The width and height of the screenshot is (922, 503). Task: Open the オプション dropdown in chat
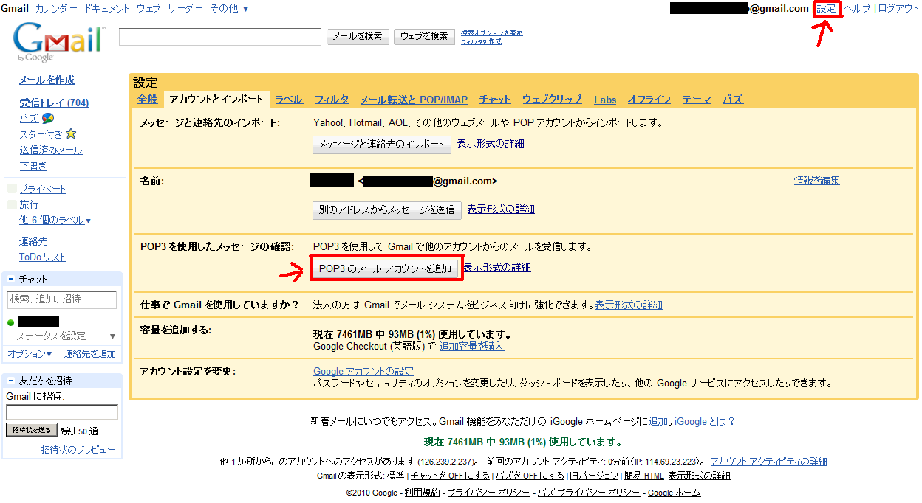click(x=30, y=354)
